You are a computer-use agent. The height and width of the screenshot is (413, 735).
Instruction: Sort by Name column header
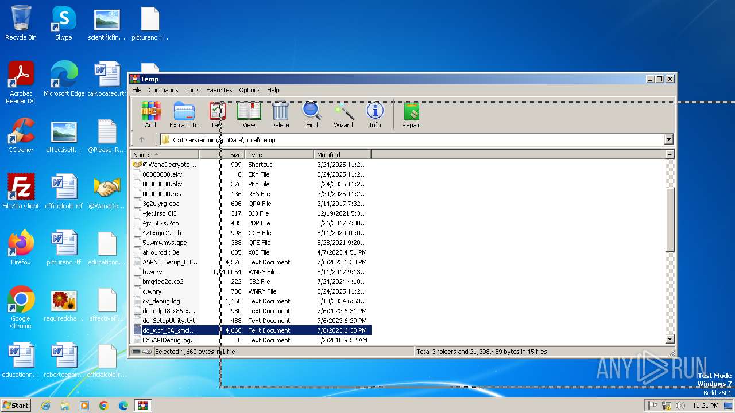click(x=165, y=155)
